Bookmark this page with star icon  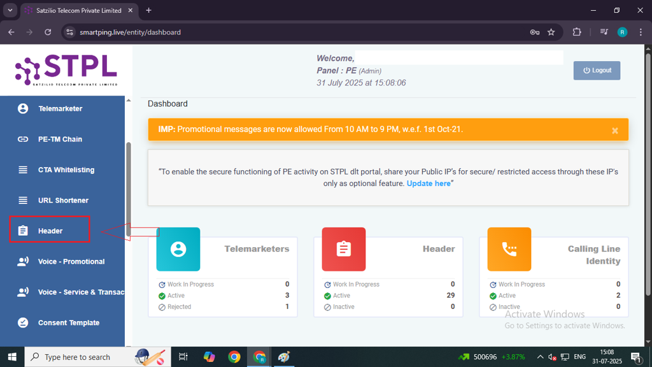click(x=551, y=32)
